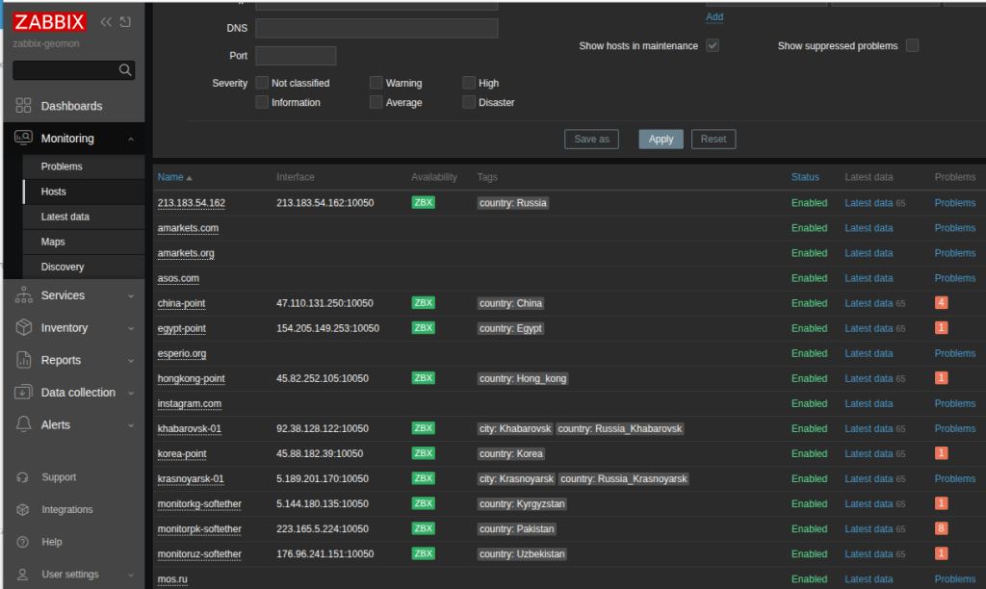Uncheck Show hosts in maintenance
This screenshot has width=986, height=589.
pos(713,45)
